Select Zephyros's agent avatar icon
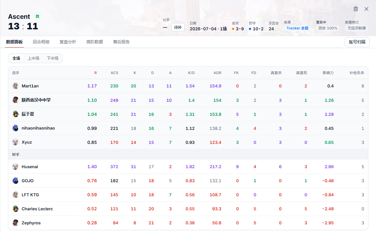This screenshot has height=232, width=376. 16,223
